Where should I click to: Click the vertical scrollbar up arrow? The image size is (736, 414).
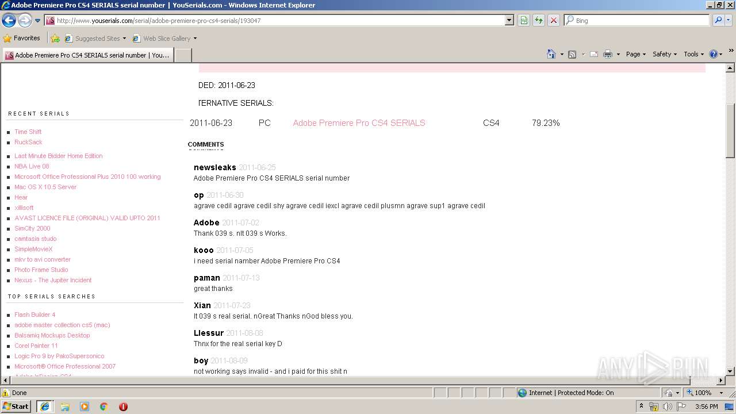click(730, 68)
